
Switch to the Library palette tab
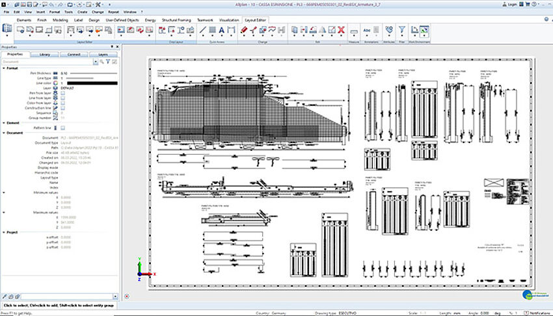tap(44, 55)
